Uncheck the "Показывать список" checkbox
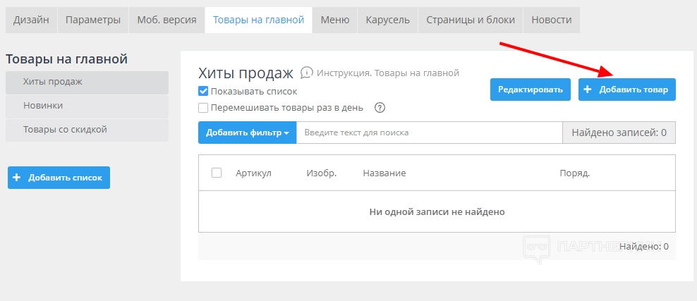This screenshot has width=697, height=301. (203, 91)
